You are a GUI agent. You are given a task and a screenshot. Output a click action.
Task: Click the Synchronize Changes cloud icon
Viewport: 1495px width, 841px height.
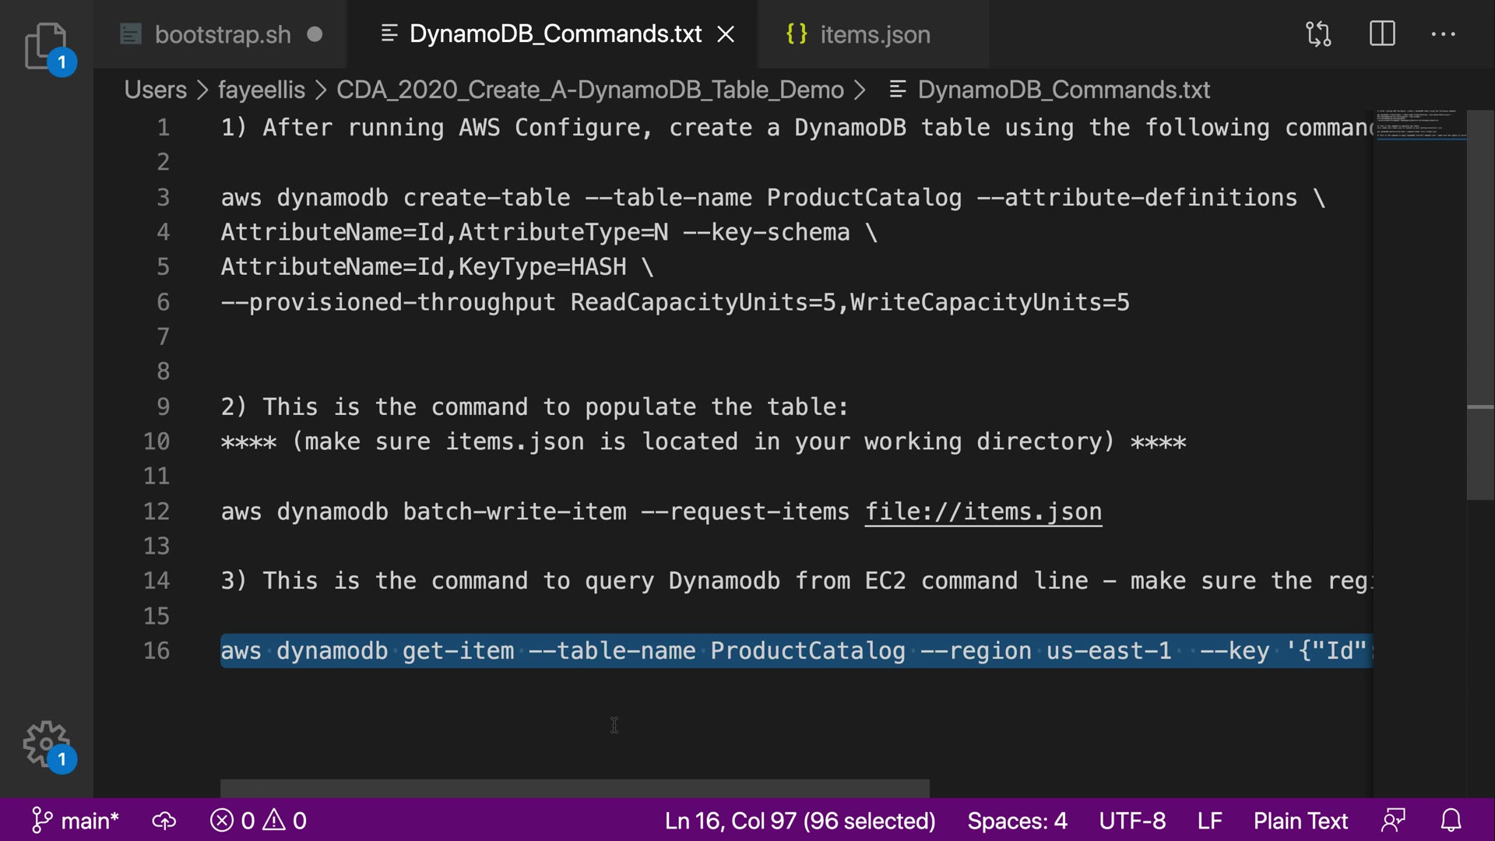[164, 821]
